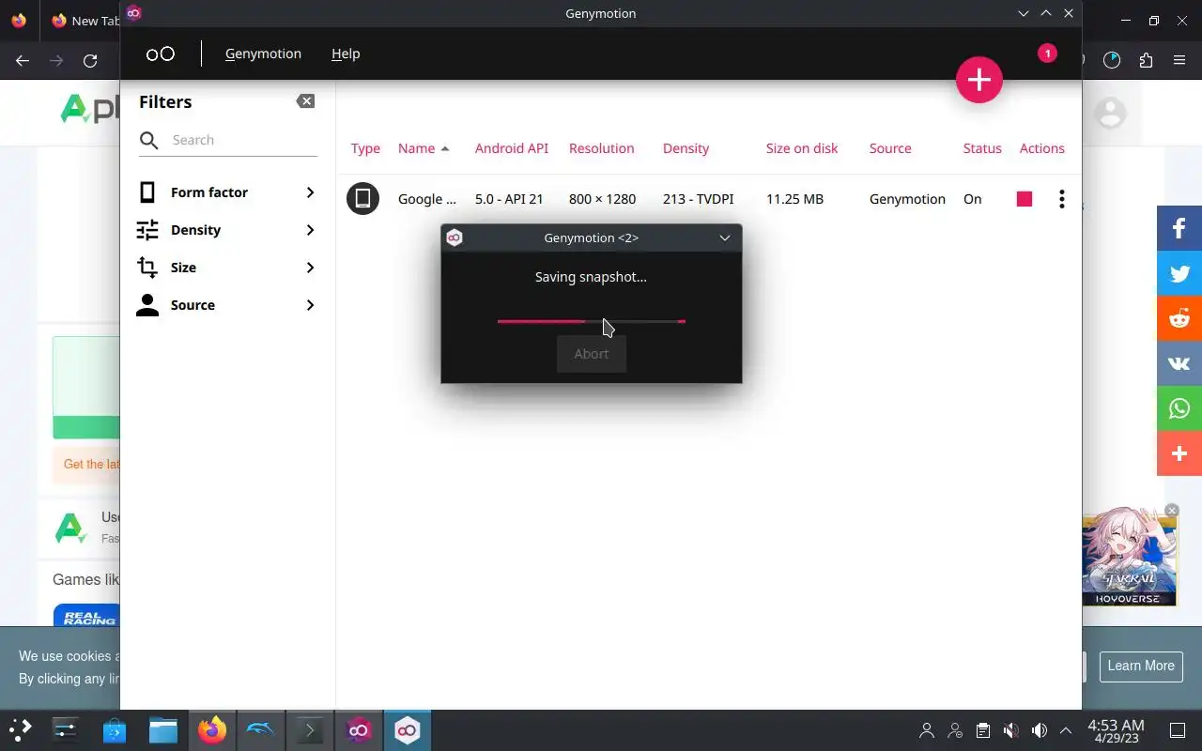1202x751 pixels.
Task: Click the Google device name cell
Action: 427,199
